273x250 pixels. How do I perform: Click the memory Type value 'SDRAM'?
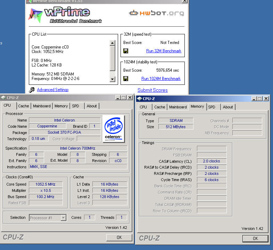[x=176, y=120]
